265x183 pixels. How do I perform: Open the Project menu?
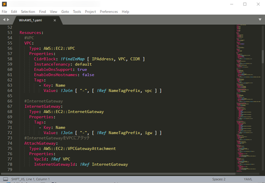click(90, 12)
